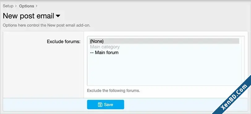Screen dimensions: 251x114
Task: Click the greyed Main category entry
Action: coord(105,47)
